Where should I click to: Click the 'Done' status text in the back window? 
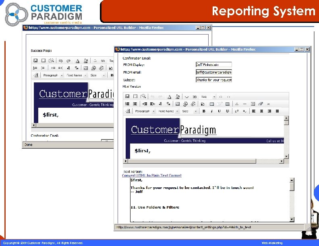[x=28, y=145]
